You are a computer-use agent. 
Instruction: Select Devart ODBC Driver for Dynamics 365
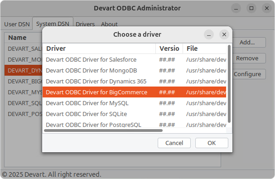[135, 81]
